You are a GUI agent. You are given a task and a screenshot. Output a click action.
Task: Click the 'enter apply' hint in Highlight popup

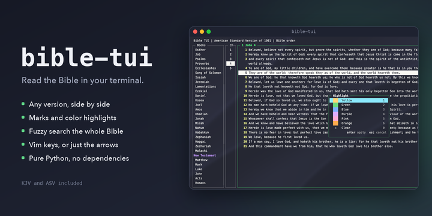click(356, 133)
